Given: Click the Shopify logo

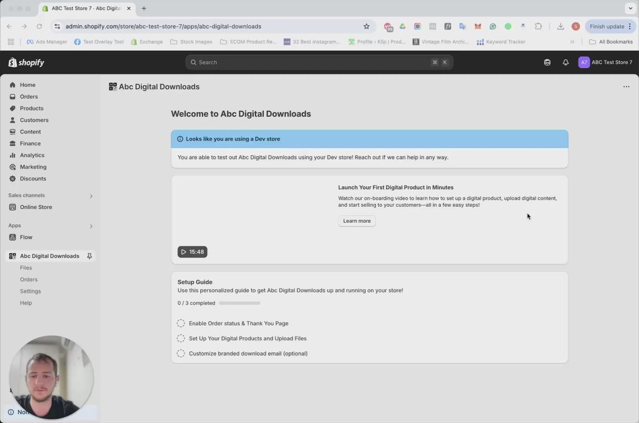Looking at the screenshot, I should point(26,62).
